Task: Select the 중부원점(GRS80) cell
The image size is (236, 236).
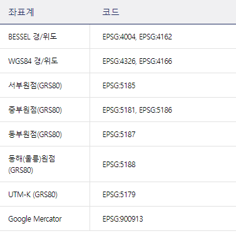Action: tap(45, 110)
